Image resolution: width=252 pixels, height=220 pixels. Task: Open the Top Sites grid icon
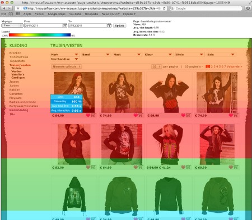tap(18, 14)
